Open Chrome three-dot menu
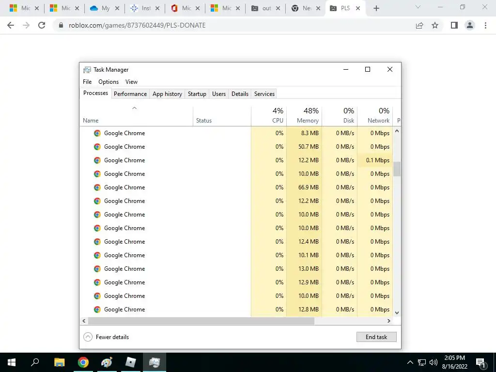This screenshot has width=496, height=372. 485,25
